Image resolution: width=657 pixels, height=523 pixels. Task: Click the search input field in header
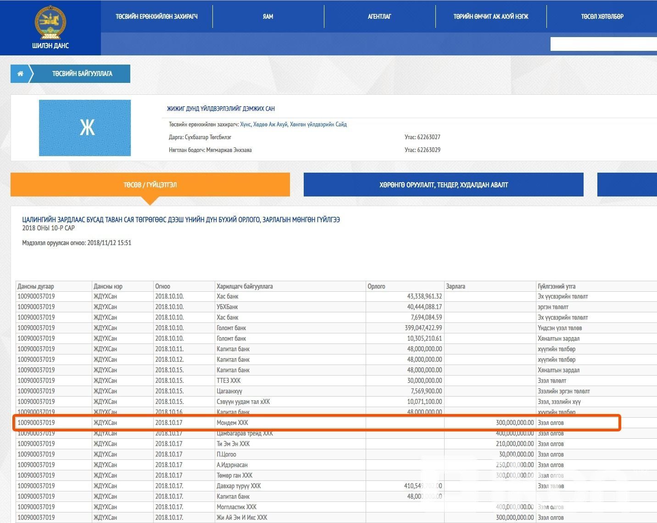[x=603, y=44]
